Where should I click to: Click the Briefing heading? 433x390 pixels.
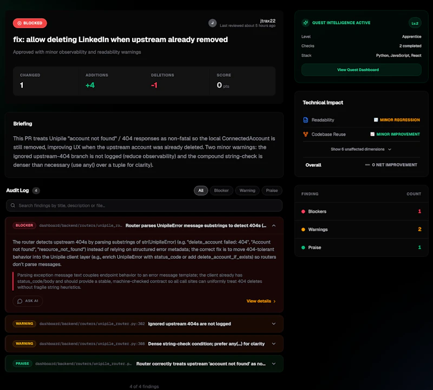pyautogui.click(x=23, y=124)
